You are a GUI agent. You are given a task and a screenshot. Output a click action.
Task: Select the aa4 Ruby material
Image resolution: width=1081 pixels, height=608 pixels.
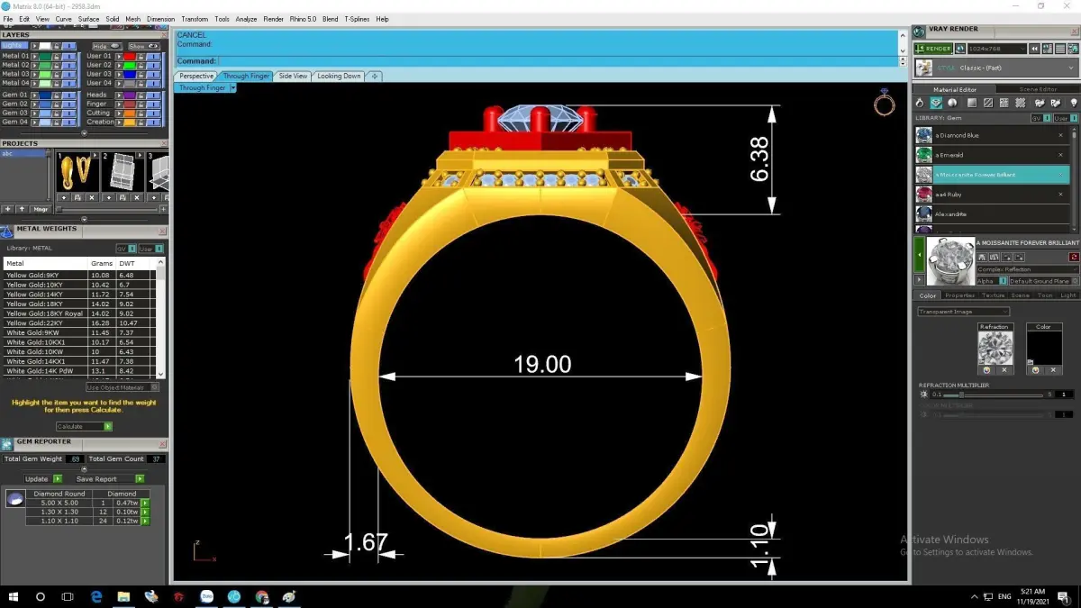pyautogui.click(x=992, y=195)
